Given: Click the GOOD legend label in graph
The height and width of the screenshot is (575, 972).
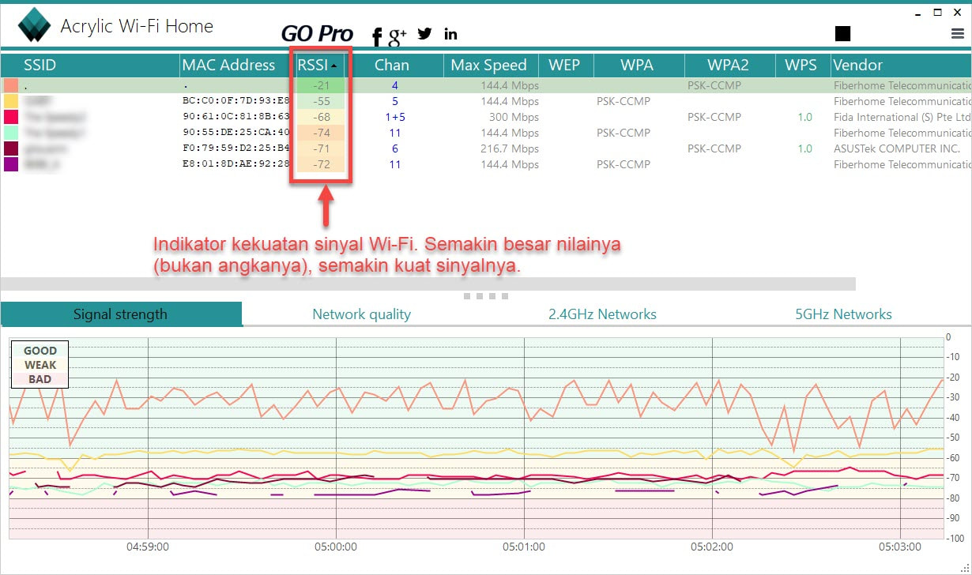Looking at the screenshot, I should click(40, 351).
